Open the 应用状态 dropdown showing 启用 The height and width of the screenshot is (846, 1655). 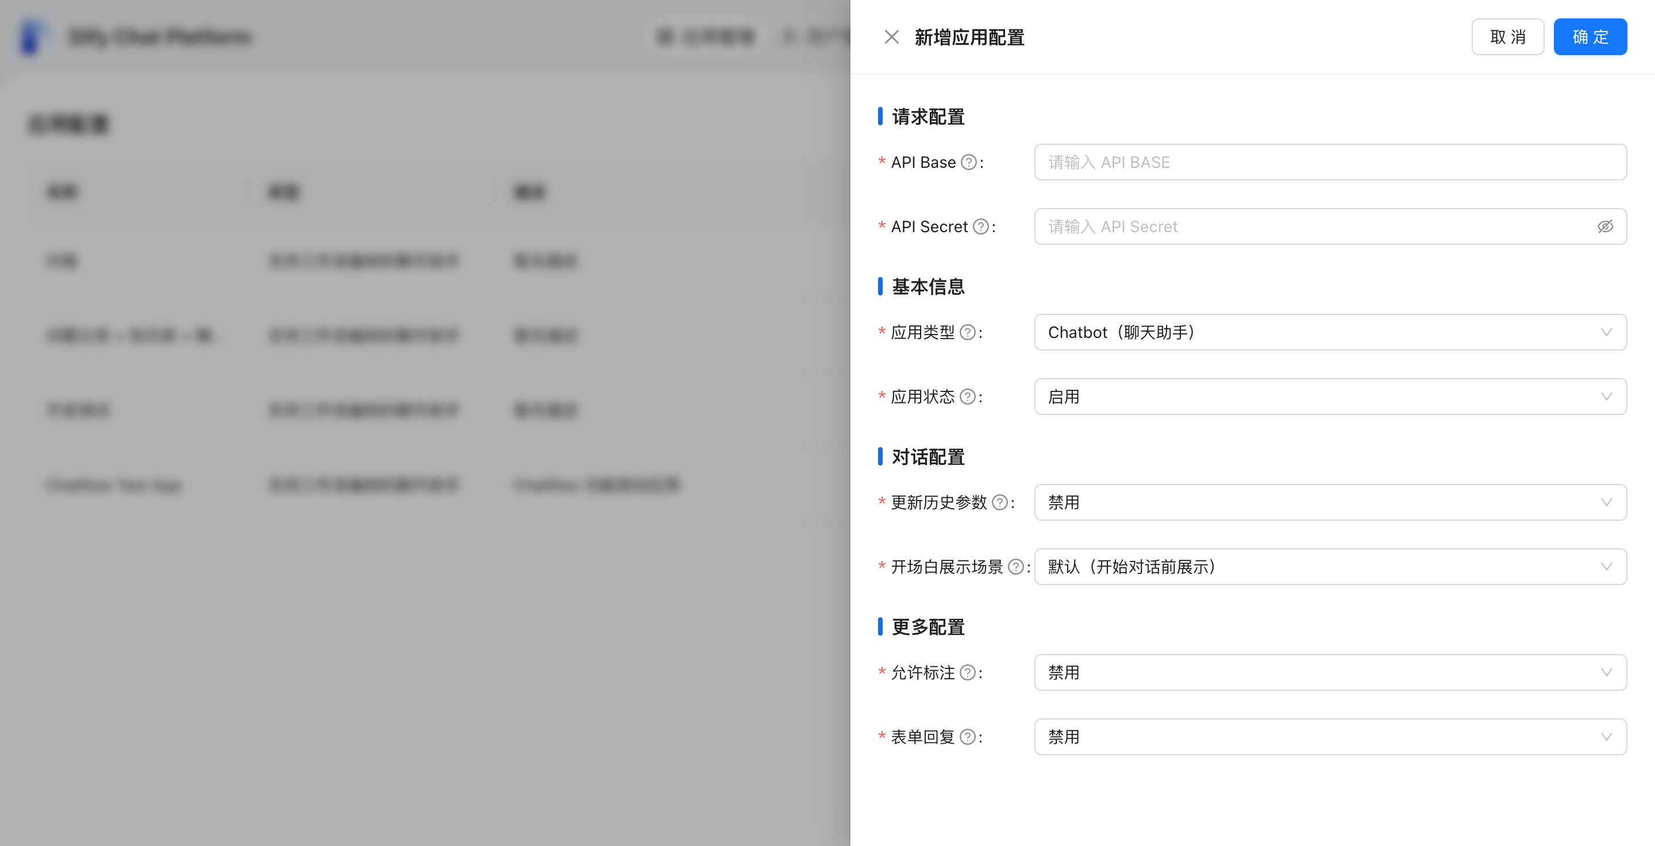tap(1330, 397)
